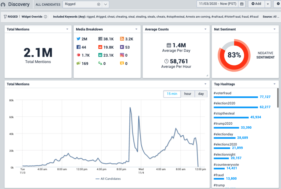Viewport: 281px width, 189px height.
Task: Click the Instagram icon in Media Breakdown
Action: click(x=122, y=55)
